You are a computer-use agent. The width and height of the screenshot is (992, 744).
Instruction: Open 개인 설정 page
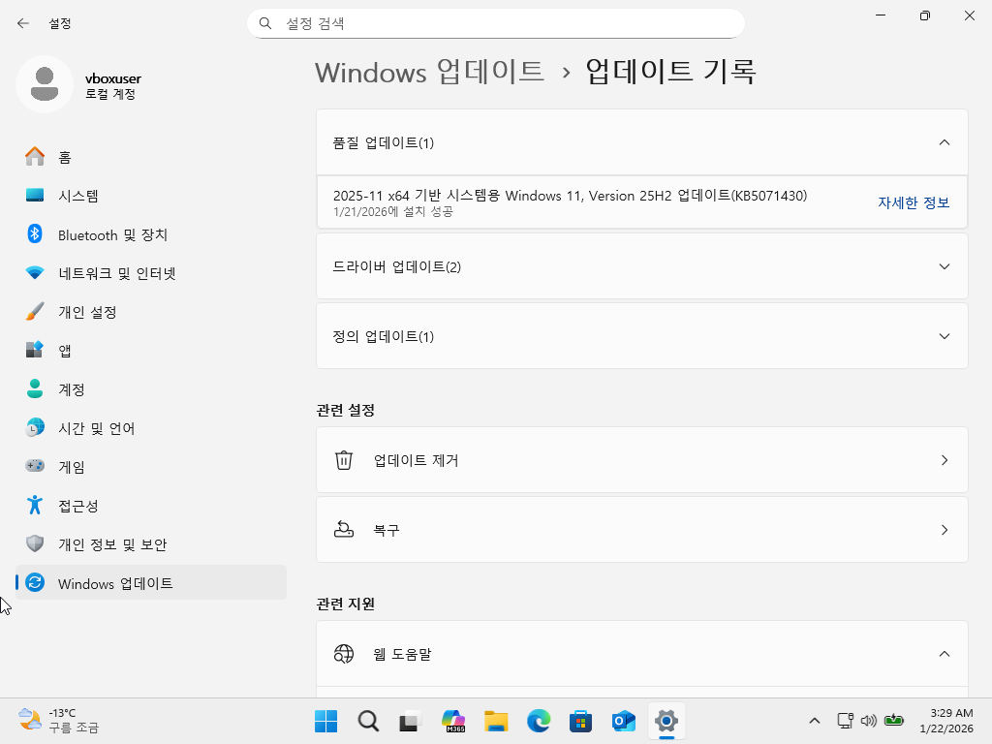coord(150,312)
